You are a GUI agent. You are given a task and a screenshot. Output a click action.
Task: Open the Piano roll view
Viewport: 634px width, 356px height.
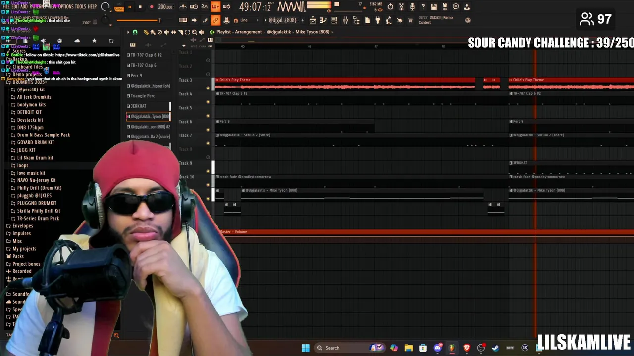pos(323,20)
